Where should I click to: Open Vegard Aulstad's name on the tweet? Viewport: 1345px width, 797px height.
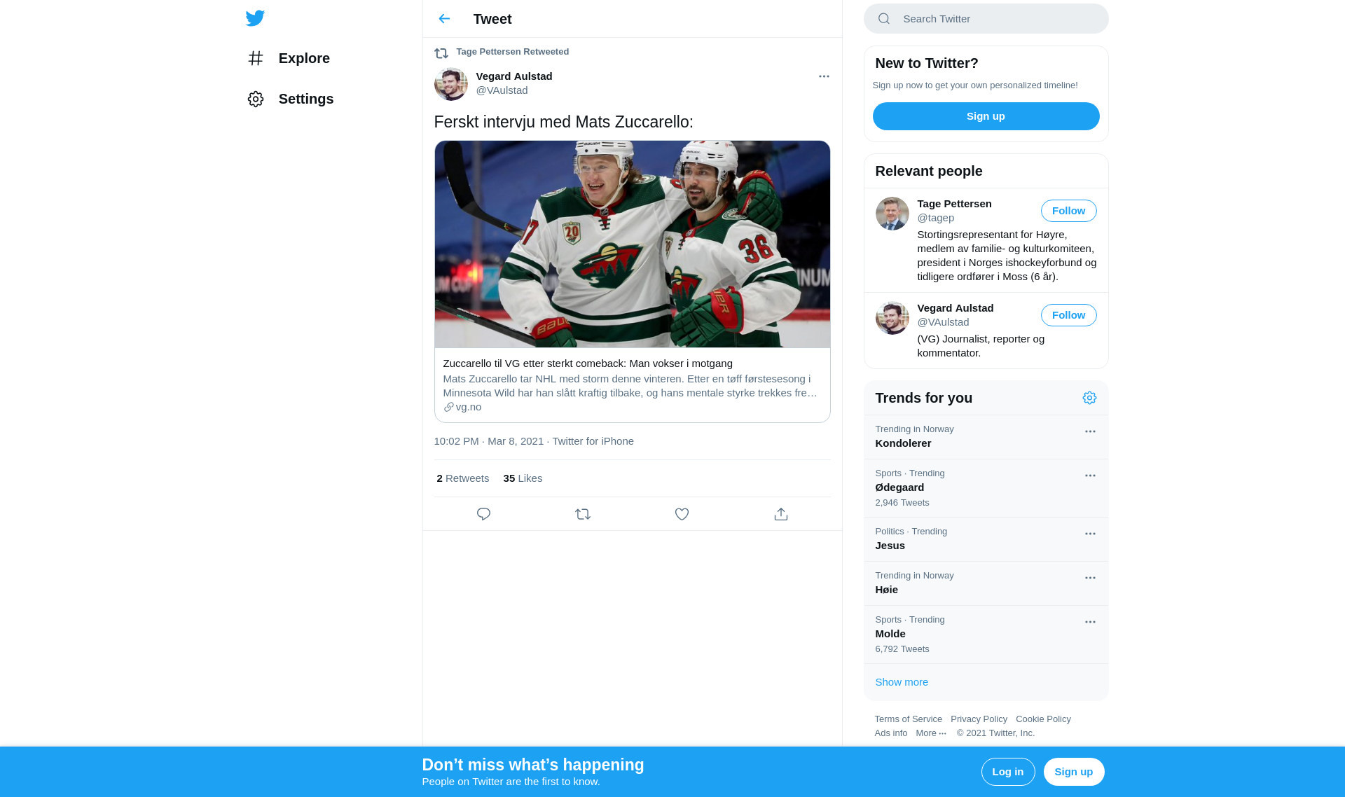(514, 76)
